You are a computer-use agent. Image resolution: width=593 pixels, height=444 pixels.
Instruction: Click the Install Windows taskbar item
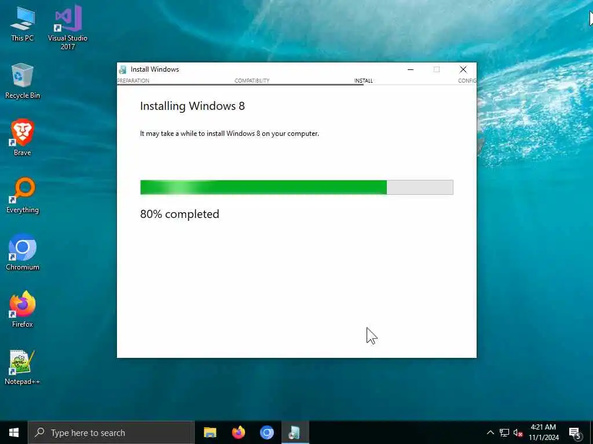[x=295, y=432]
